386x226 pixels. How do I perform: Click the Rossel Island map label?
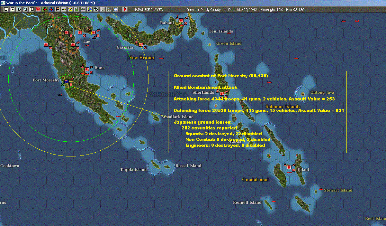click(188, 166)
